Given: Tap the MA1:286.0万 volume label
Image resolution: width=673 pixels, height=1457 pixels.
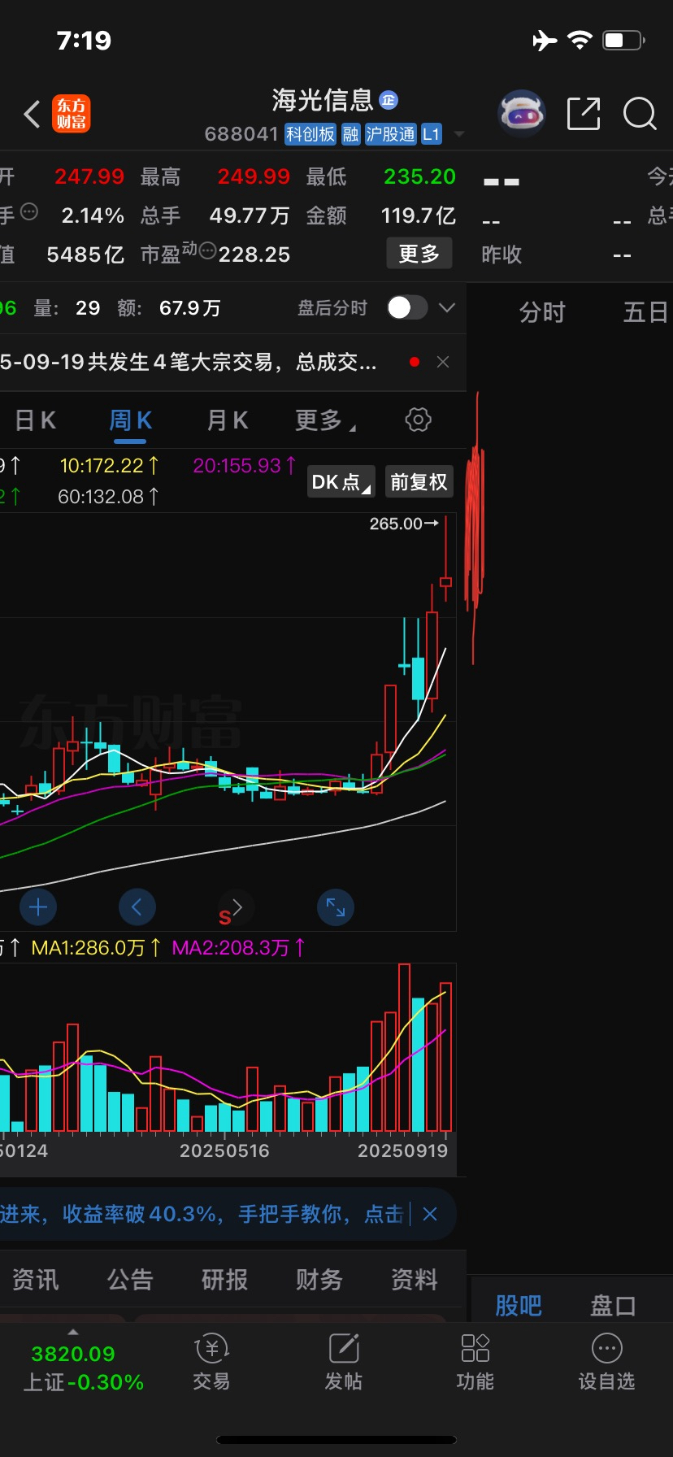Looking at the screenshot, I should click(96, 947).
